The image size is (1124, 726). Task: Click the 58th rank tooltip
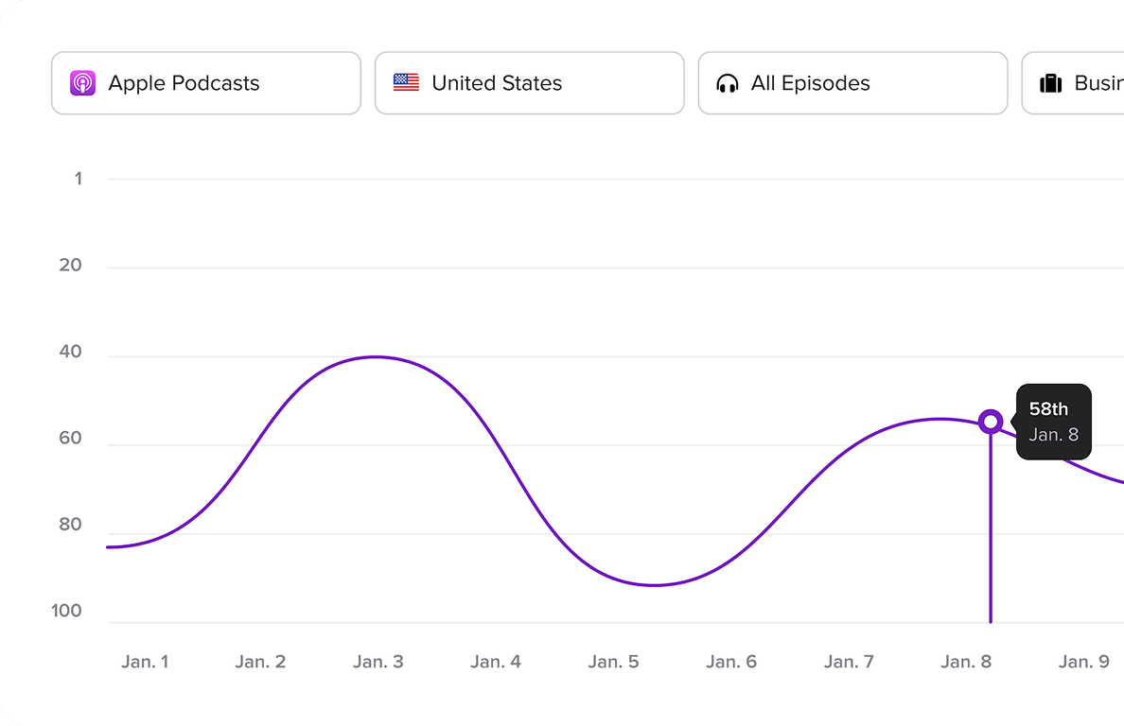[x=1053, y=422]
